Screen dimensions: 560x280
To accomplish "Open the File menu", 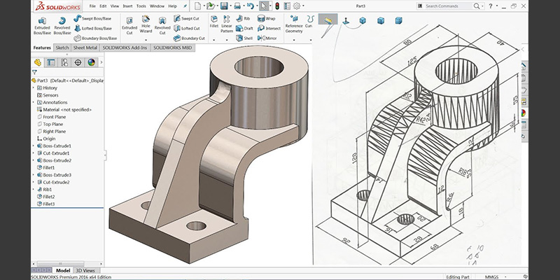I will pyautogui.click(x=92, y=6).
